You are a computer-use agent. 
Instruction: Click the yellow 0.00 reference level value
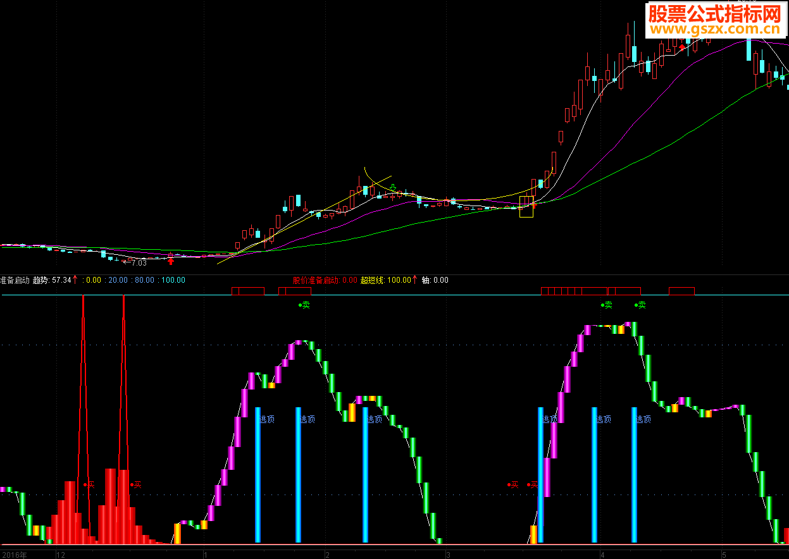(92, 280)
